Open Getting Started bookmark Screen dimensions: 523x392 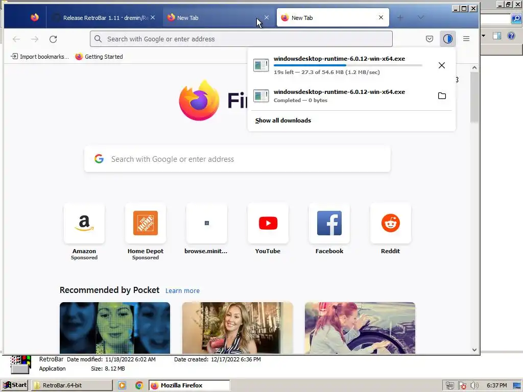[99, 57]
